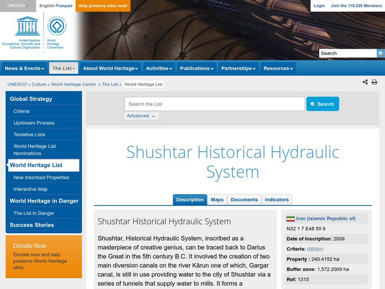
Task: Select The List menu item
Action: coord(63,68)
